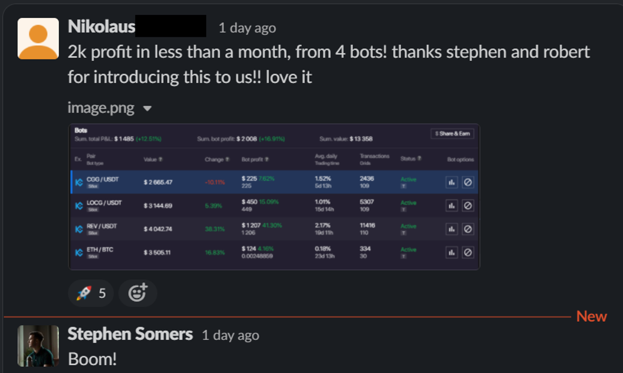Stop the LOCG/USDT bot
The image size is (623, 373).
coord(467,206)
